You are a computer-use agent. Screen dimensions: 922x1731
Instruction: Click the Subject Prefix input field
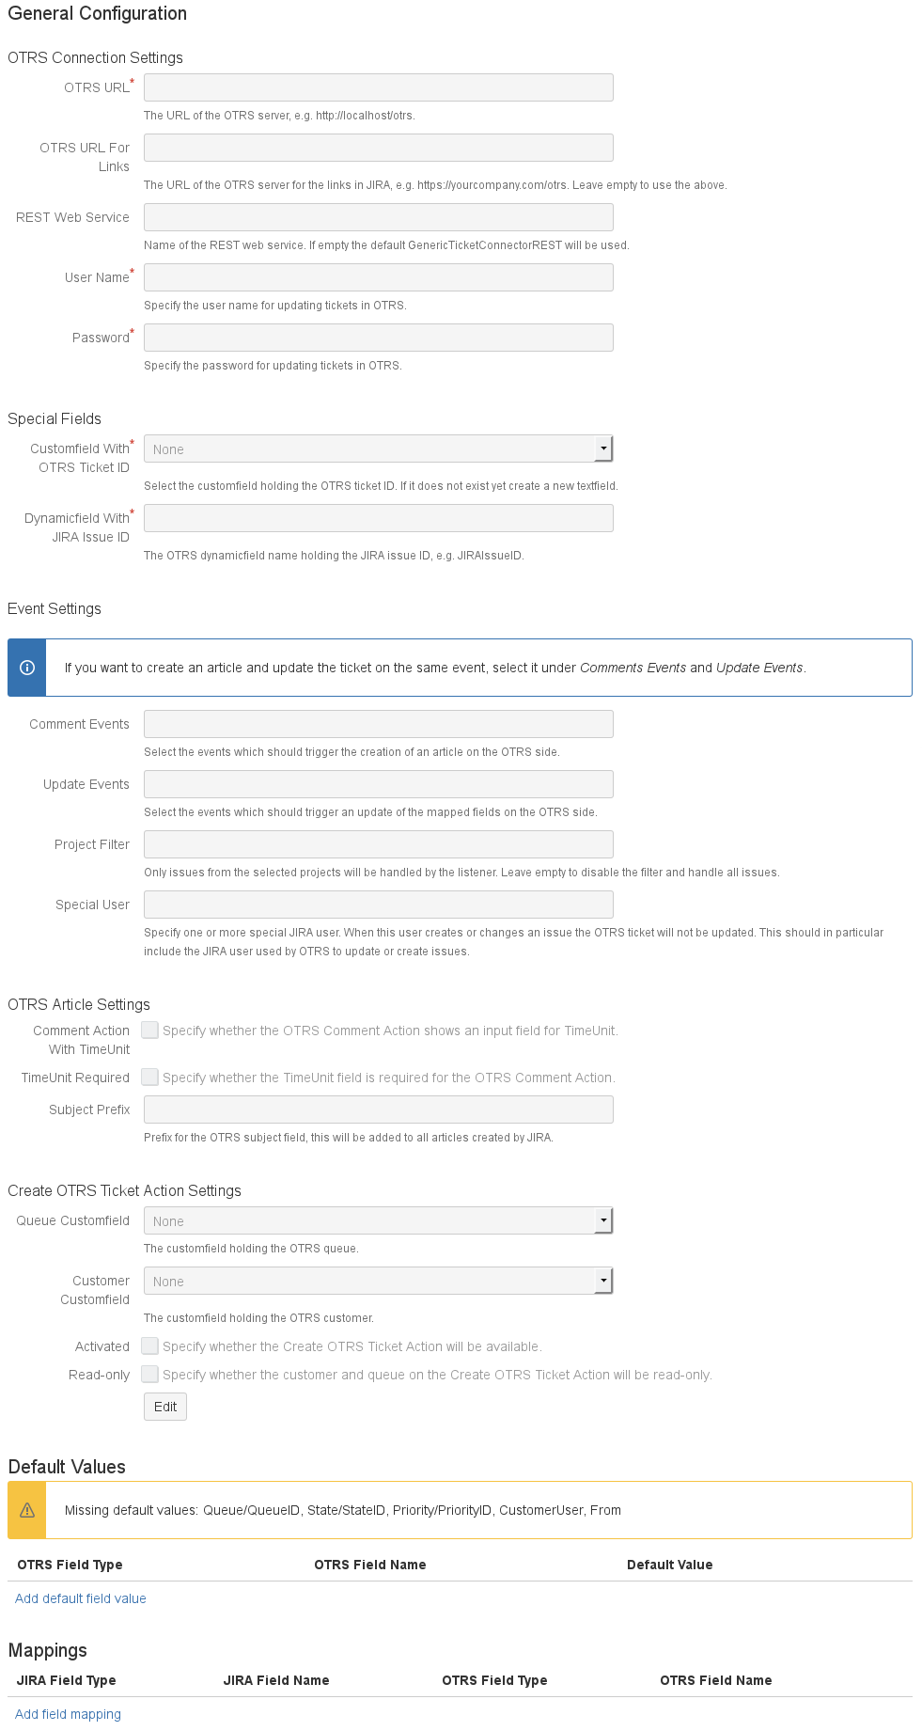click(x=378, y=1110)
